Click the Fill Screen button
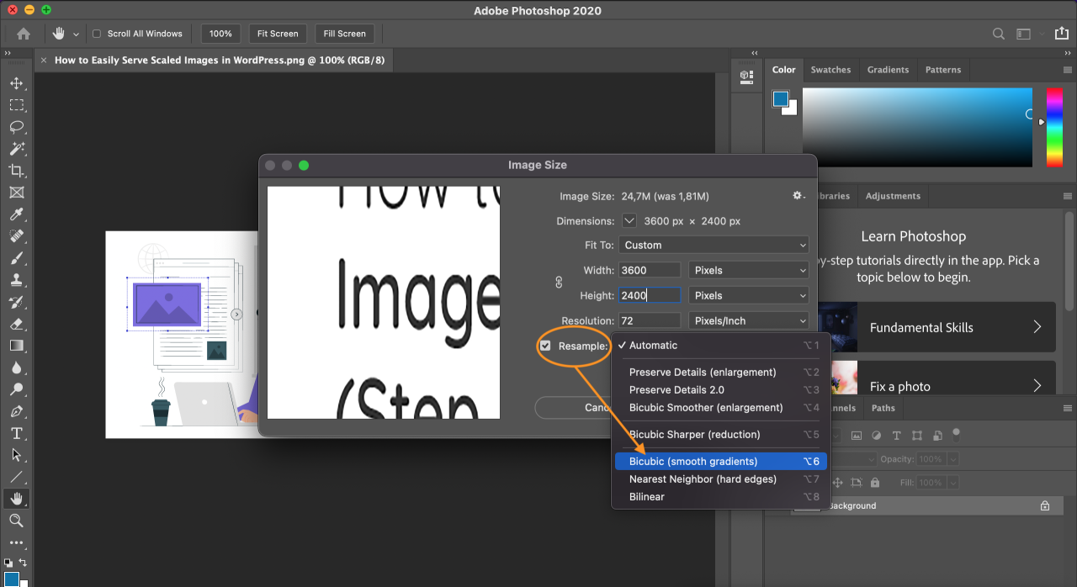 pos(345,34)
